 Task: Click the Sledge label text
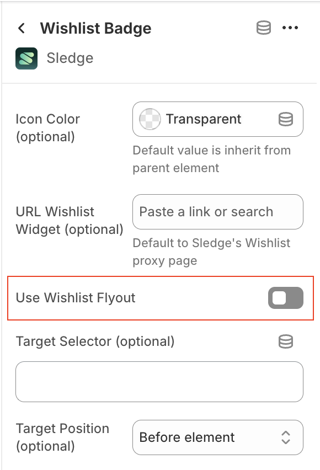click(70, 58)
